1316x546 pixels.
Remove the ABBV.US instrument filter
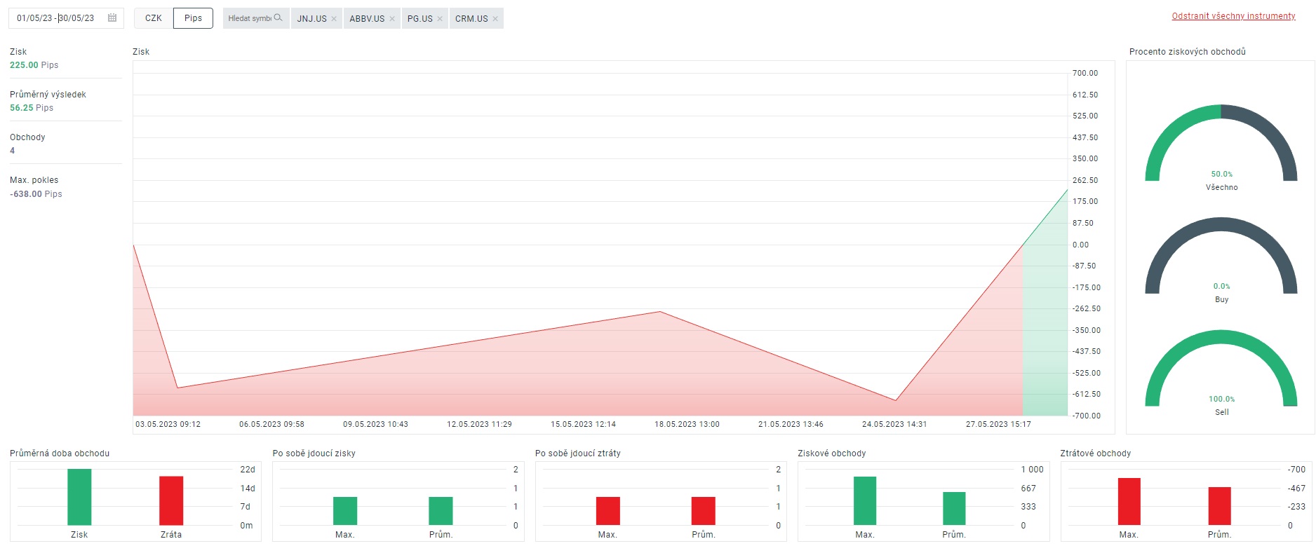(x=392, y=19)
